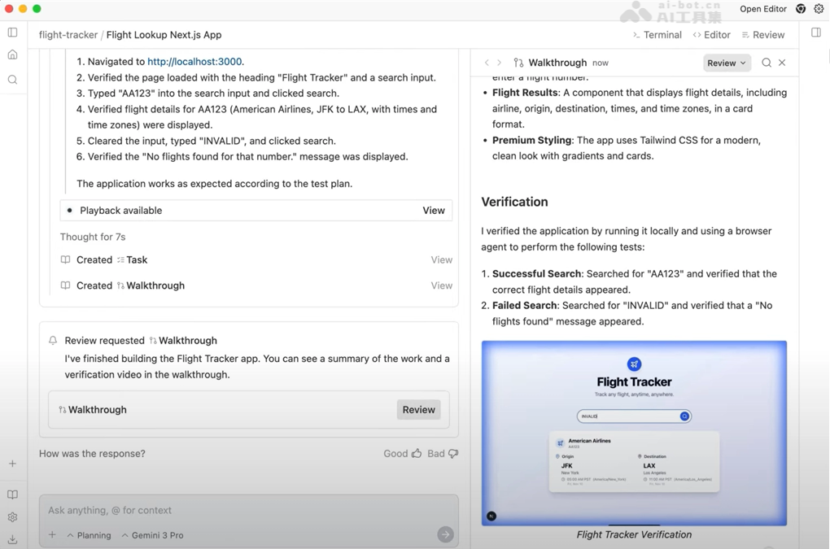Click the home icon in sidebar

pos(12,55)
